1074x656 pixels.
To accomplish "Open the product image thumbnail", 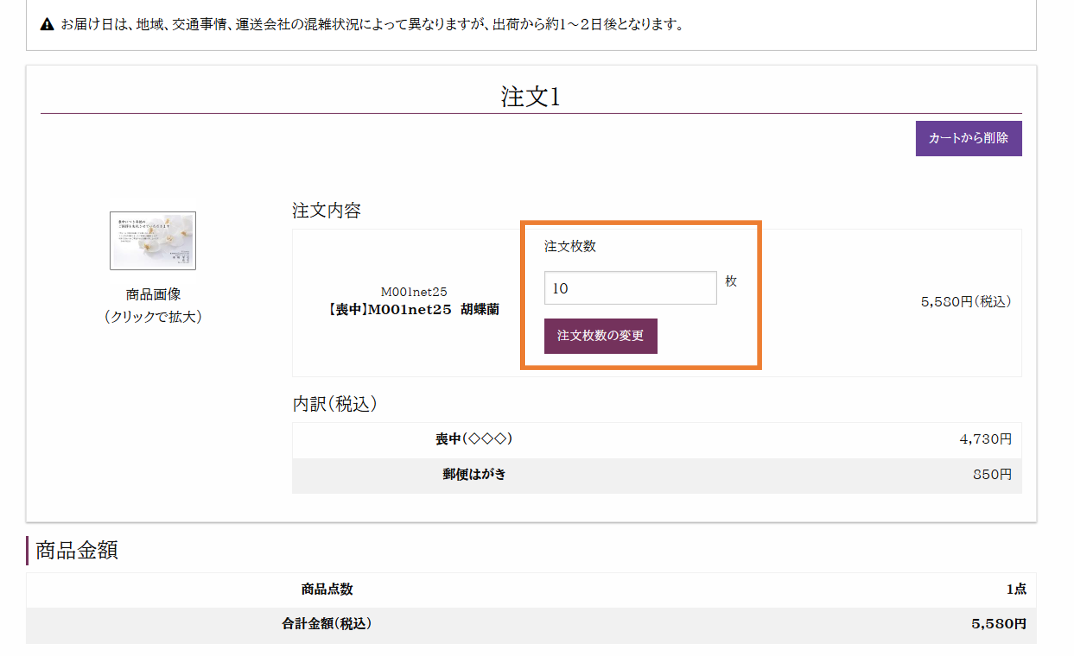I will 153,240.
